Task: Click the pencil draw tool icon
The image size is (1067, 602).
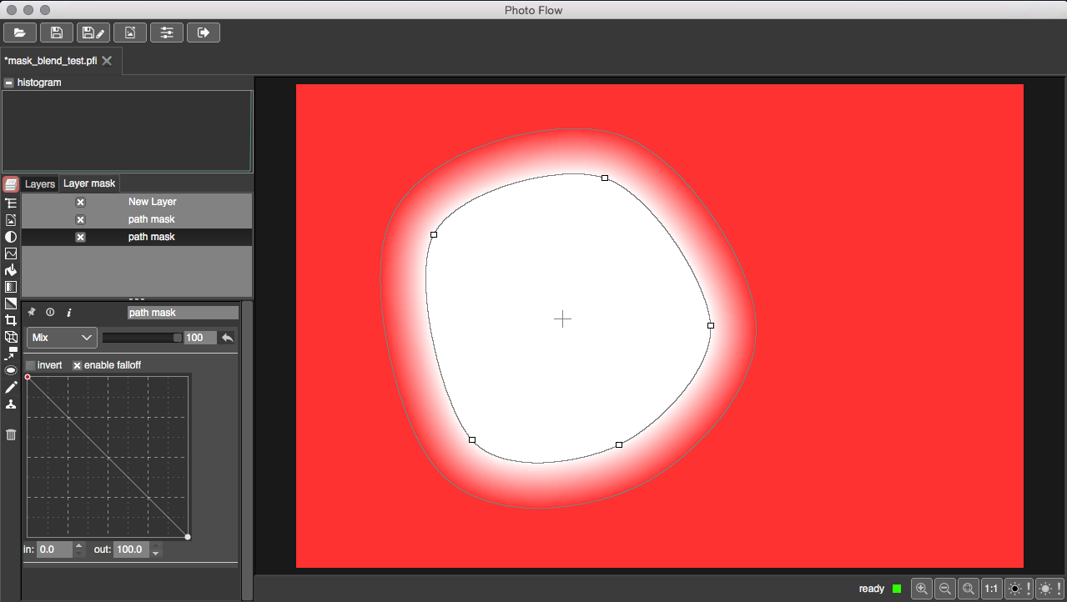Action: (11, 388)
